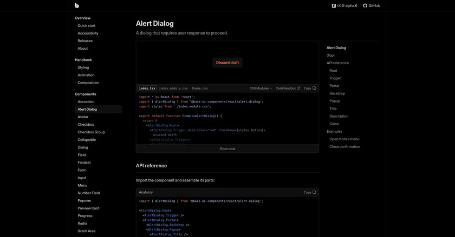This screenshot has width=455, height=237.
Task: Open the Accordion component page
Action: pyautogui.click(x=86, y=101)
